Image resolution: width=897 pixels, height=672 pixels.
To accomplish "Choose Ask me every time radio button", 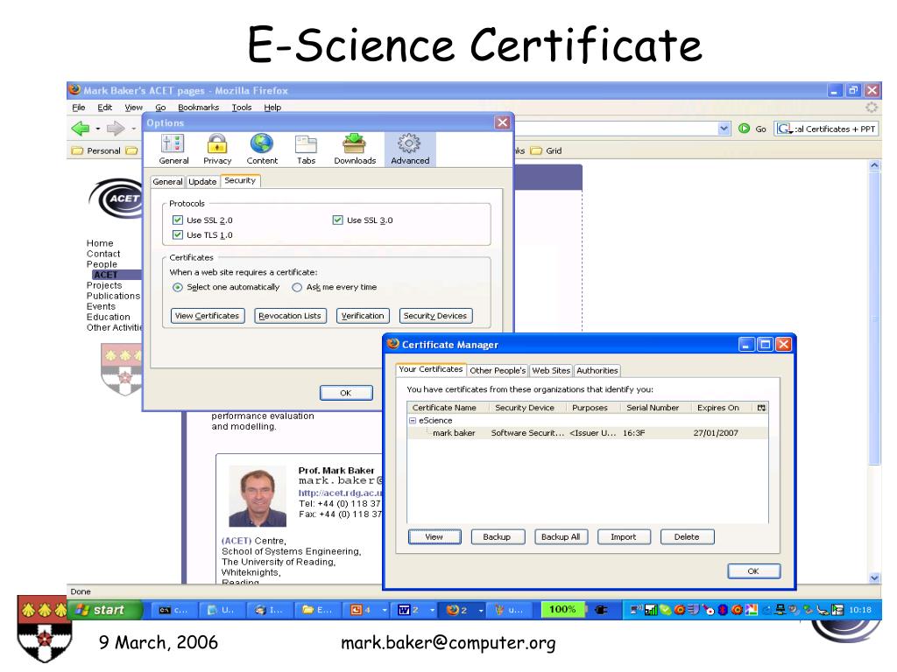I will (x=297, y=287).
